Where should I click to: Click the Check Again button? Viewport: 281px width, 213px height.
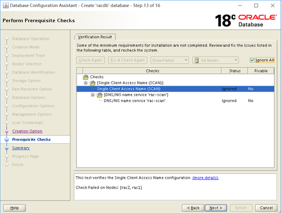90,60
